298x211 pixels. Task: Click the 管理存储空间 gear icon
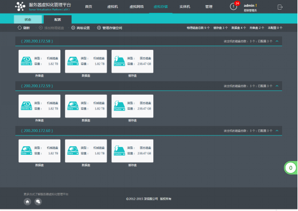tap(99, 28)
